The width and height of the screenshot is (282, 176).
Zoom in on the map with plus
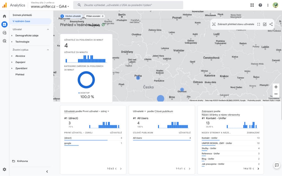click(276, 87)
